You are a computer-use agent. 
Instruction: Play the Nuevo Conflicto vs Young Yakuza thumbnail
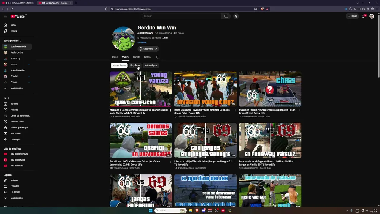tap(141, 89)
